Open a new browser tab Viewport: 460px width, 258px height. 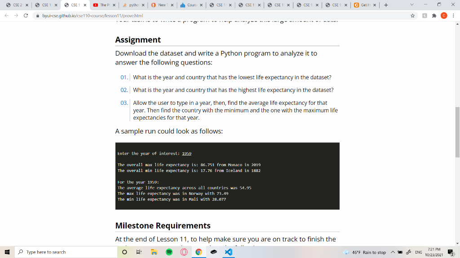(x=386, y=5)
